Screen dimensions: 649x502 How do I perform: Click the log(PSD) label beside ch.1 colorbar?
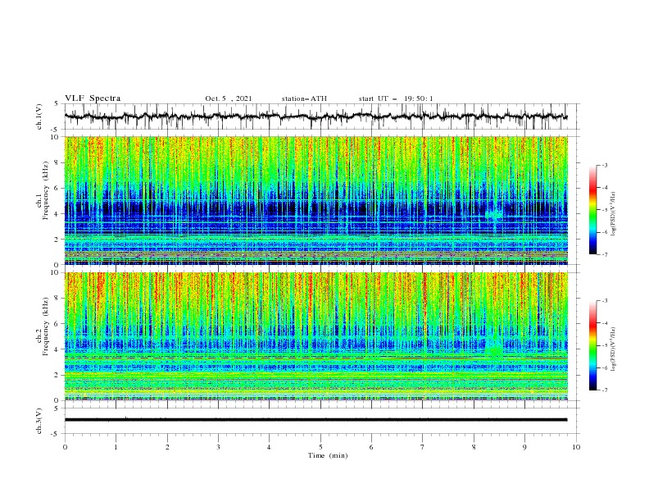614,214
